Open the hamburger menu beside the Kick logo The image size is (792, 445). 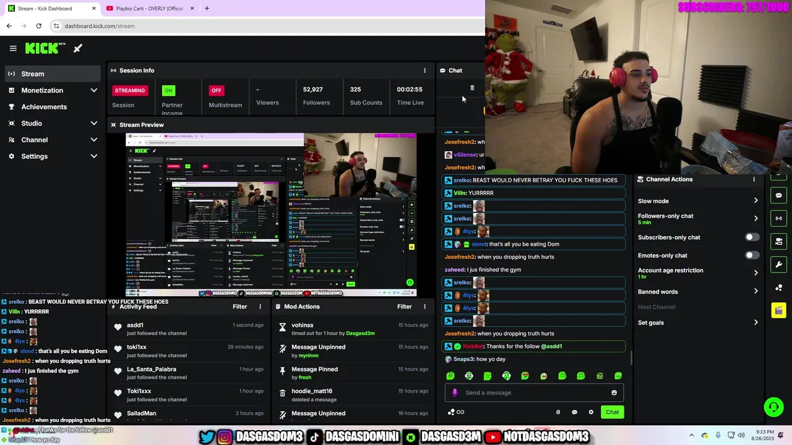[13, 48]
